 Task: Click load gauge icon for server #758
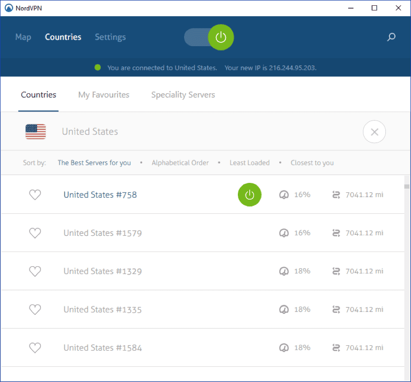point(284,195)
